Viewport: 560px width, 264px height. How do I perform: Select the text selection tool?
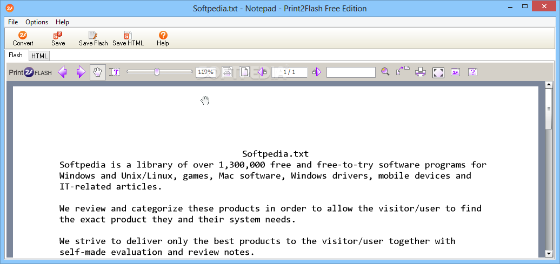(x=115, y=72)
